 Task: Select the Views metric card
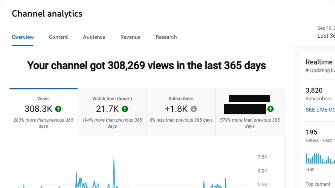pyautogui.click(x=43, y=112)
